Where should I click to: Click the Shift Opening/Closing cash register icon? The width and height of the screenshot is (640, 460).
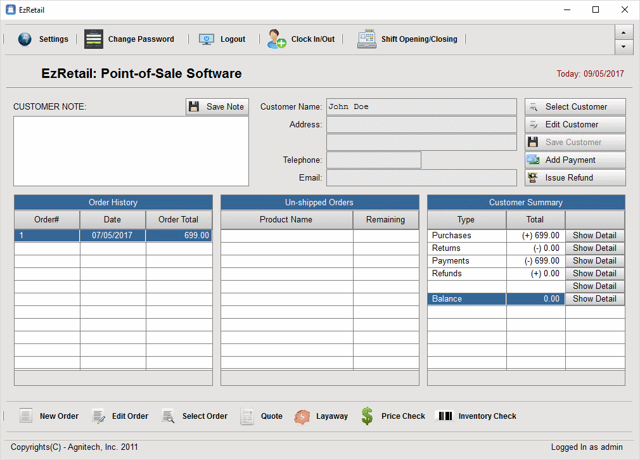coord(366,39)
